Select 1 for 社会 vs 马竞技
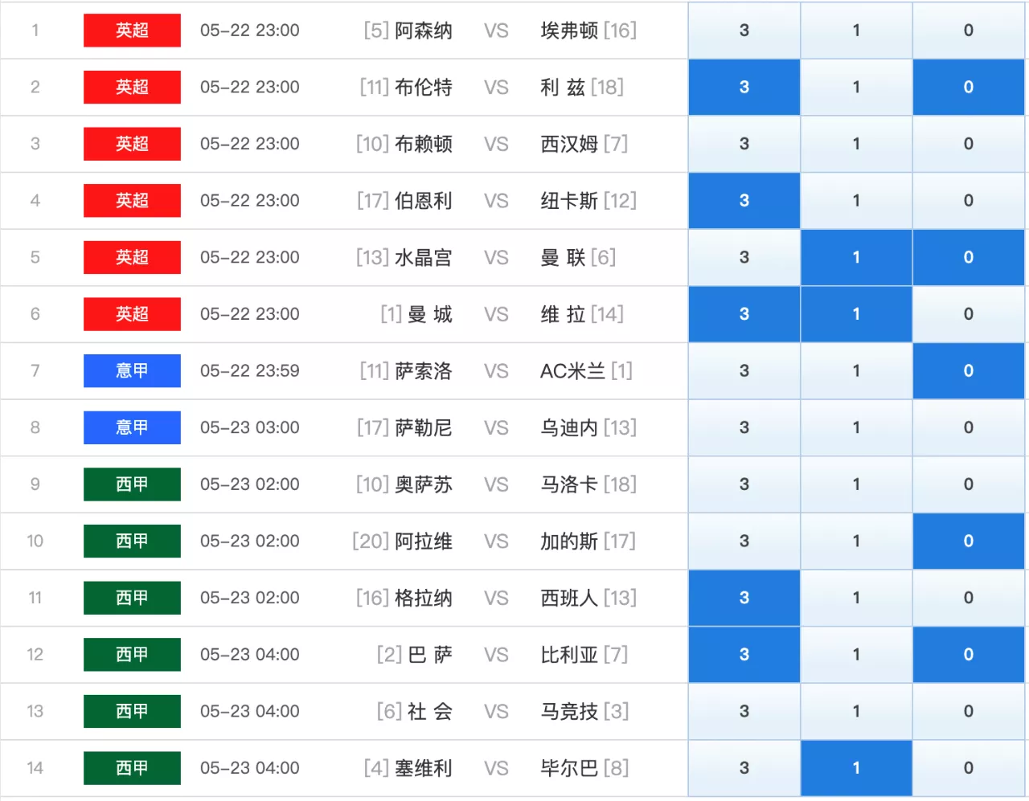Screen dimensions: 1029x801 [856, 712]
